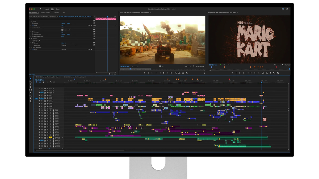Select the Rectangle tool
Viewport: 319px width, 179px height.
30,95
